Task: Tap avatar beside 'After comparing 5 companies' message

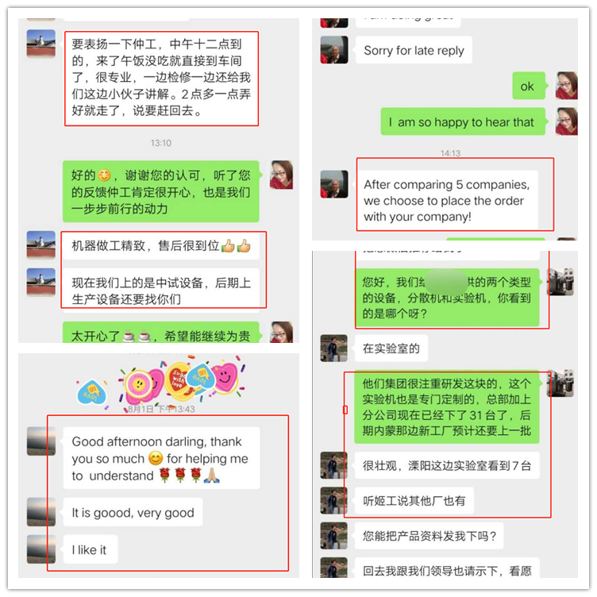Action: [334, 184]
